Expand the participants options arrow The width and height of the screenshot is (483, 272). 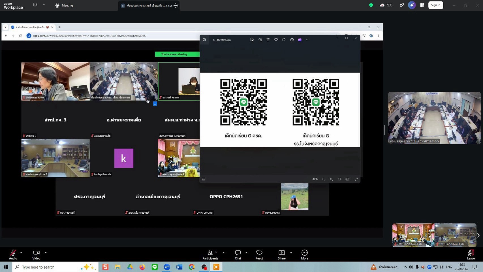pyautogui.click(x=223, y=252)
